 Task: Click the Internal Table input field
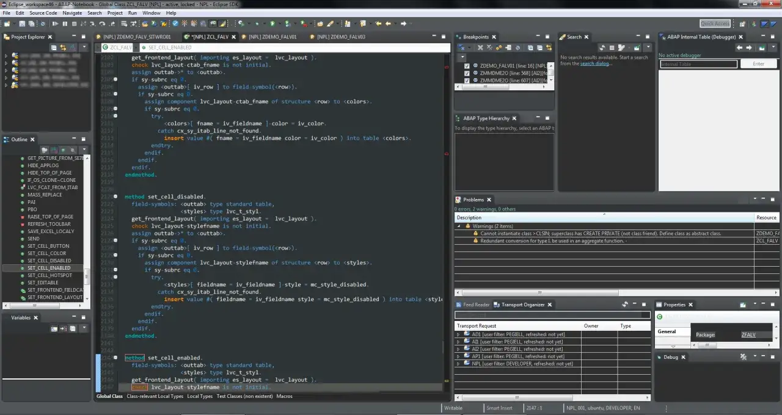[x=698, y=63]
